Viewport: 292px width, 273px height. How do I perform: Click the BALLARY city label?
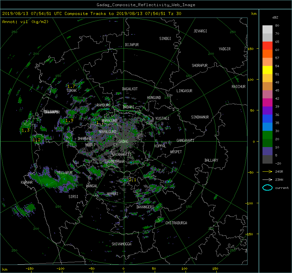211,160
